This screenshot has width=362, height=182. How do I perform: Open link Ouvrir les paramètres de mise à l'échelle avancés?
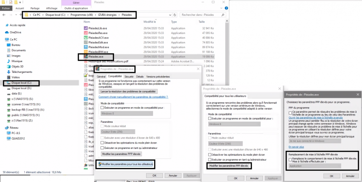pyautogui.click(x=315, y=118)
